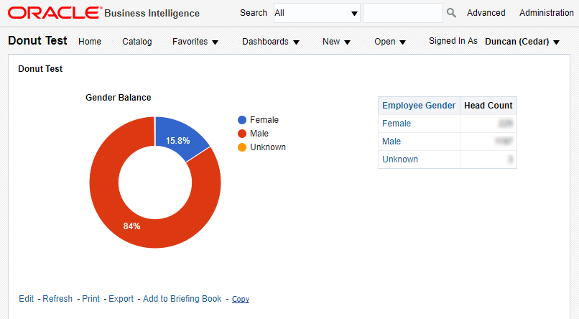Click the Export link
The width and height of the screenshot is (579, 319).
[121, 299]
